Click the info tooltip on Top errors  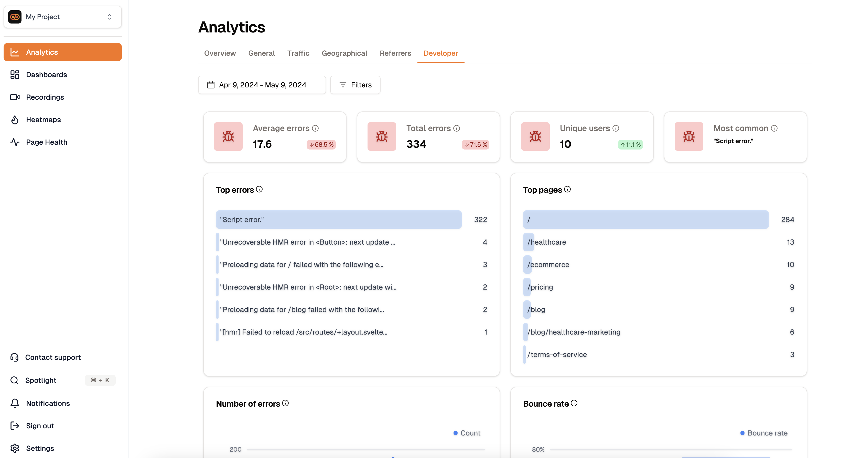260,189
